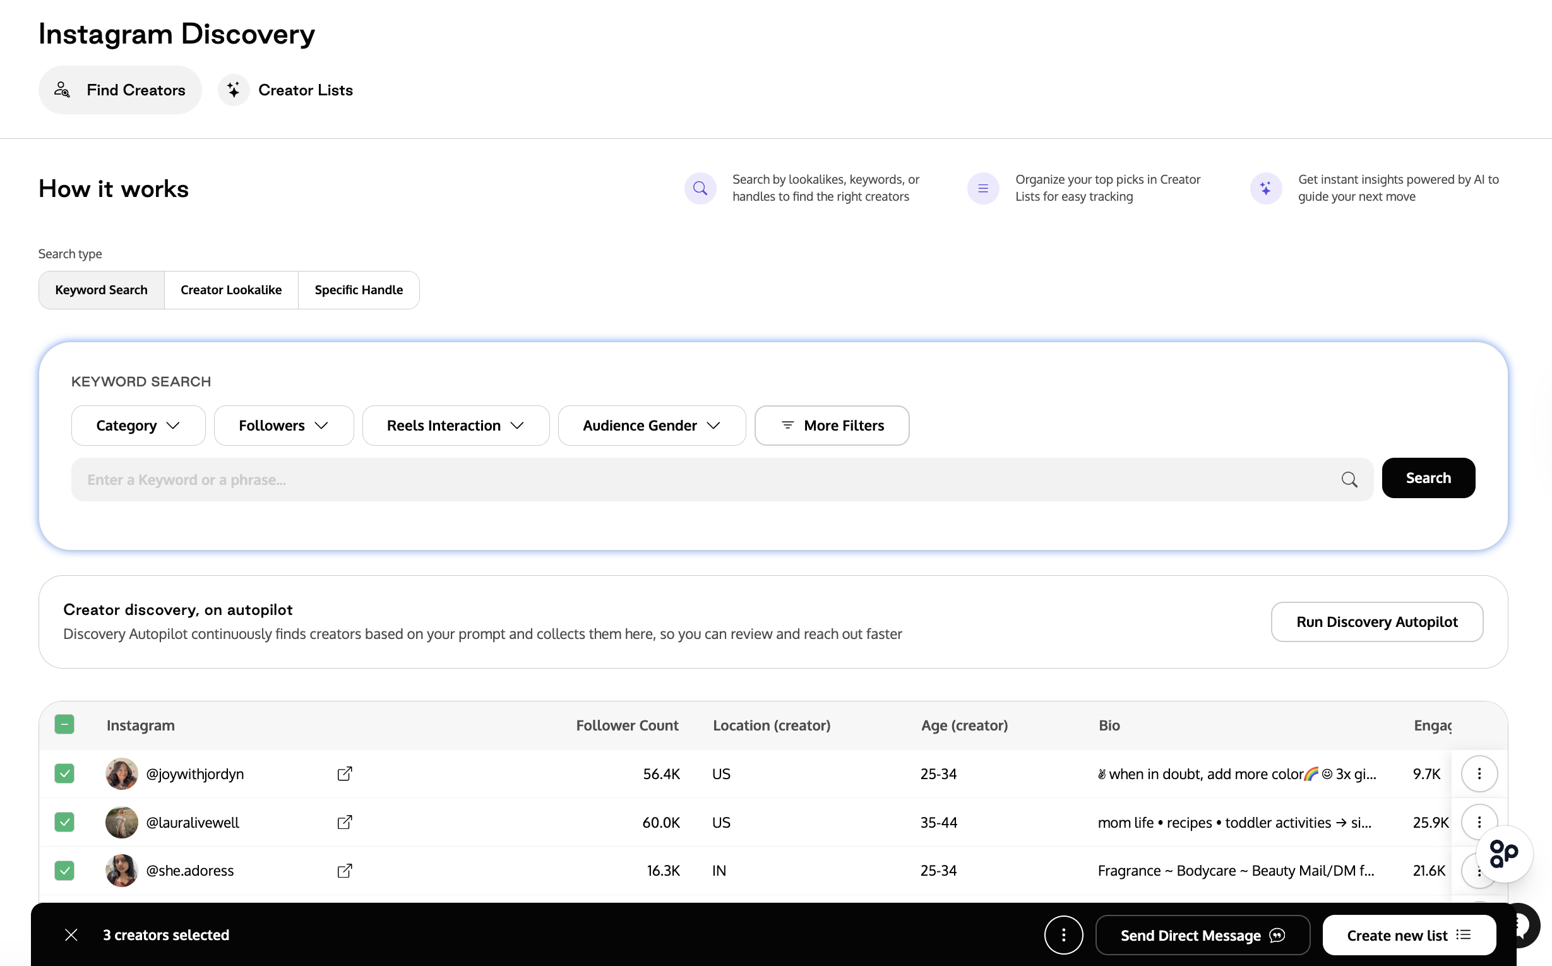Screen dimensions: 1552x966
Task: Uncheck the @lauralivewell row checkbox
Action: [64, 822]
